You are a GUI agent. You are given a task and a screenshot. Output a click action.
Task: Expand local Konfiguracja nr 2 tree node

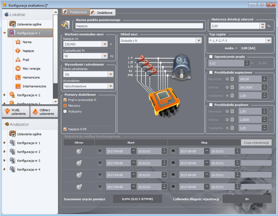pyautogui.click(x=5, y=95)
